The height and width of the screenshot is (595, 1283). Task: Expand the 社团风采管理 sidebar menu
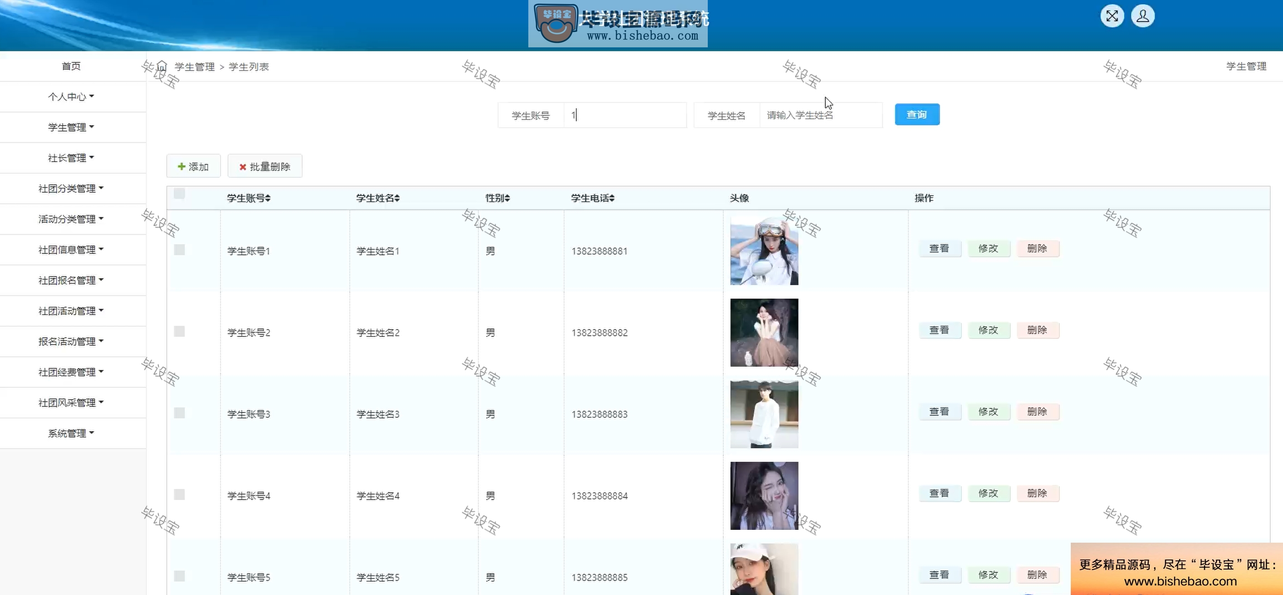[73, 403]
